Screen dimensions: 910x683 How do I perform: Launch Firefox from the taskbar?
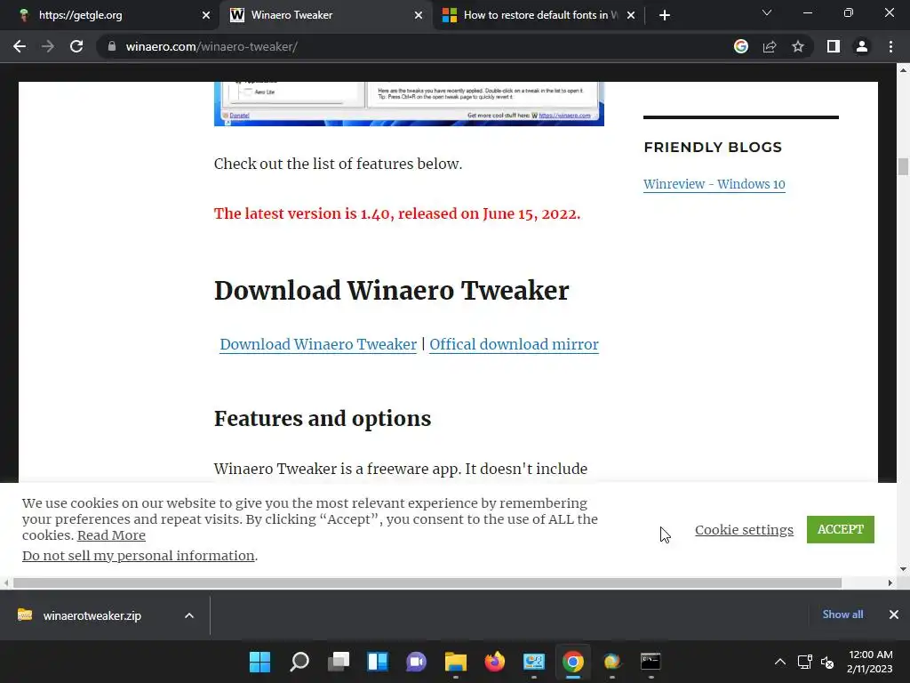tap(494, 662)
